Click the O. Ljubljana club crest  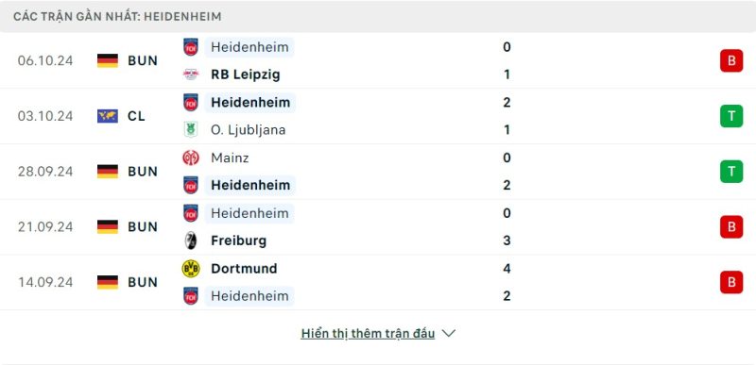(191, 130)
